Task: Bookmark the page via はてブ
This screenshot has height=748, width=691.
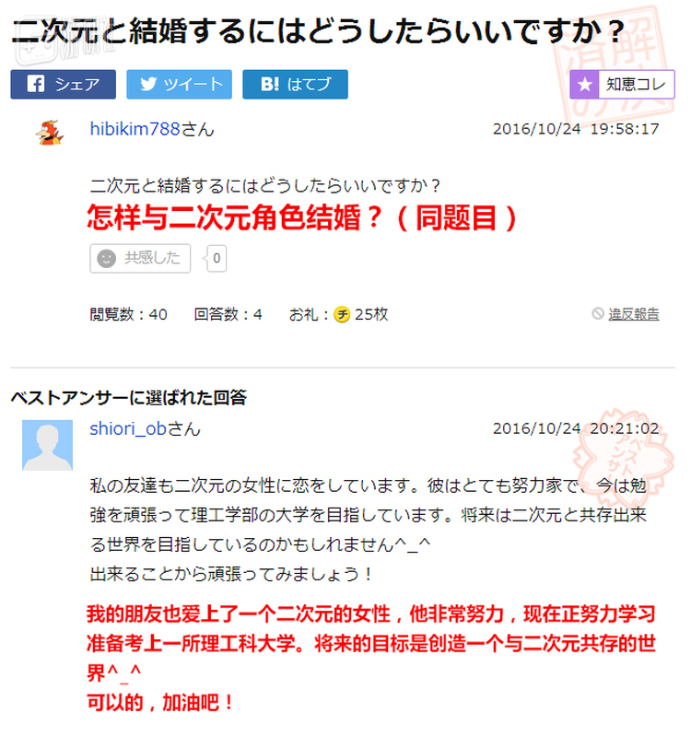Action: (x=295, y=85)
